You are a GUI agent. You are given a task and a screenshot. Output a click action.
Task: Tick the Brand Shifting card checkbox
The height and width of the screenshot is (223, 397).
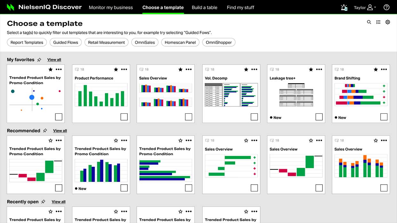(384, 117)
